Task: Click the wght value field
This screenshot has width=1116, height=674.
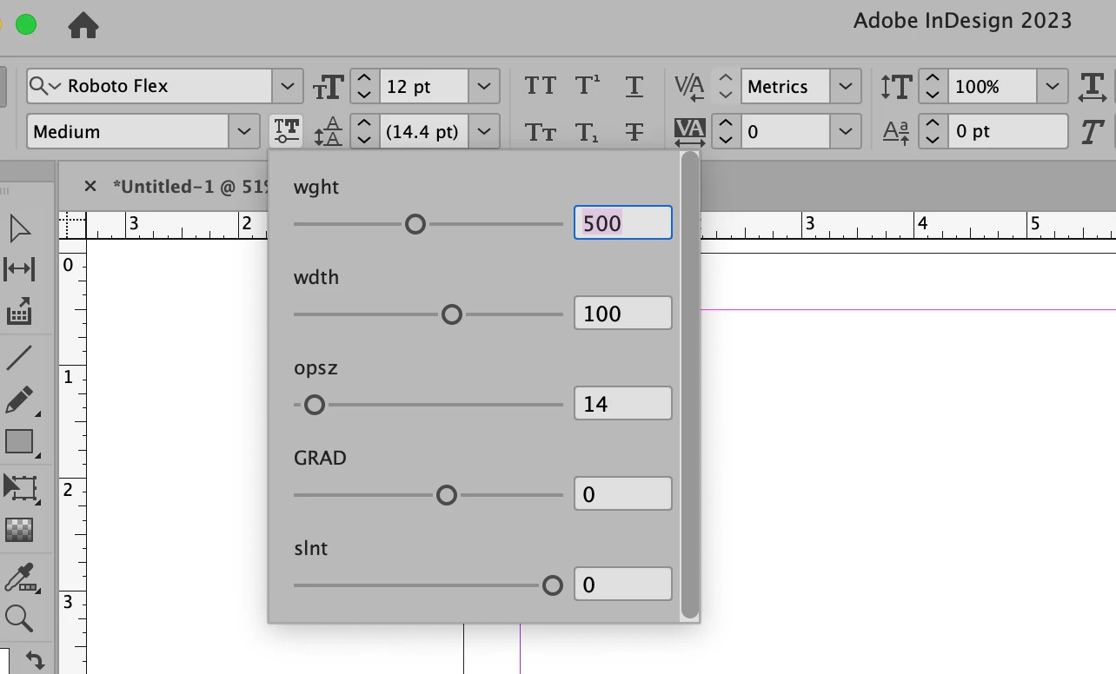Action: pyautogui.click(x=623, y=222)
